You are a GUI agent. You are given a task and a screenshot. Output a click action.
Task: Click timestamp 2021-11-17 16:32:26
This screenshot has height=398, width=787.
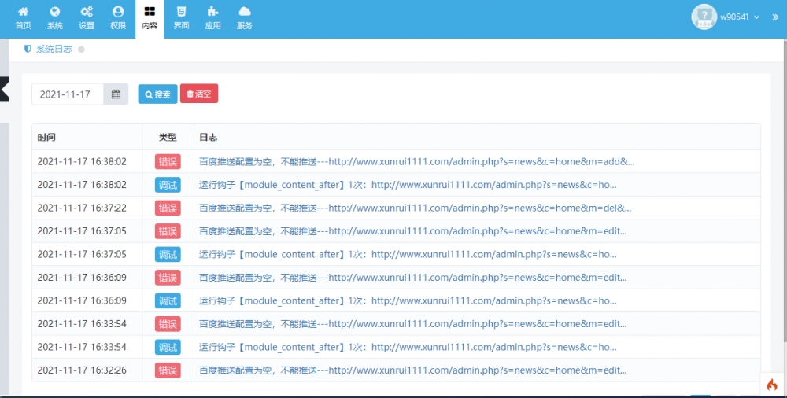[x=82, y=370]
